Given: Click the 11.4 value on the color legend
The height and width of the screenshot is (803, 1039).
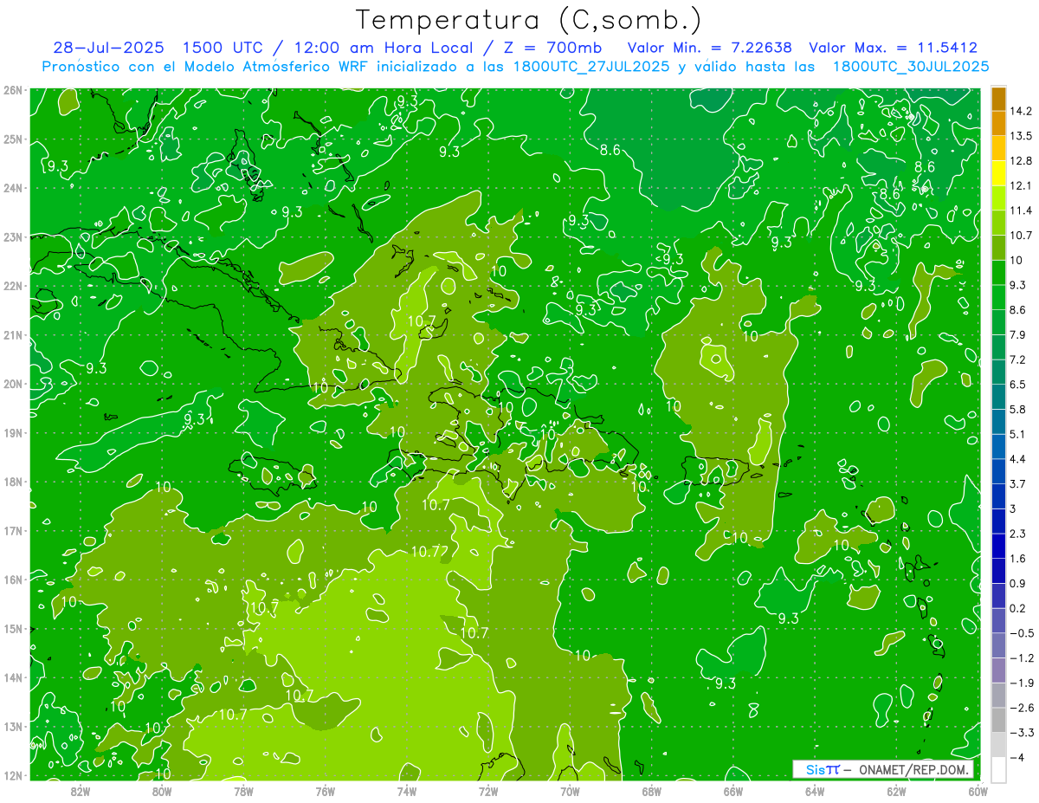Looking at the screenshot, I should 1021,210.
